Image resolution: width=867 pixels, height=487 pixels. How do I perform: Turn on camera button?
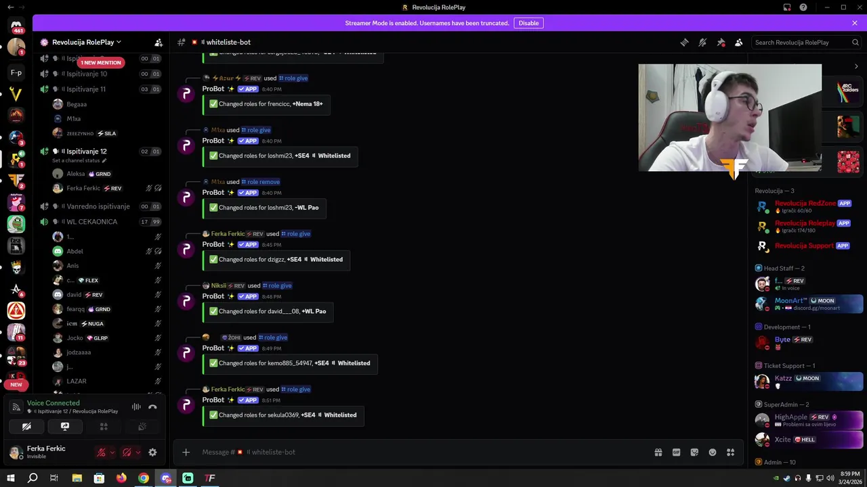(26, 427)
